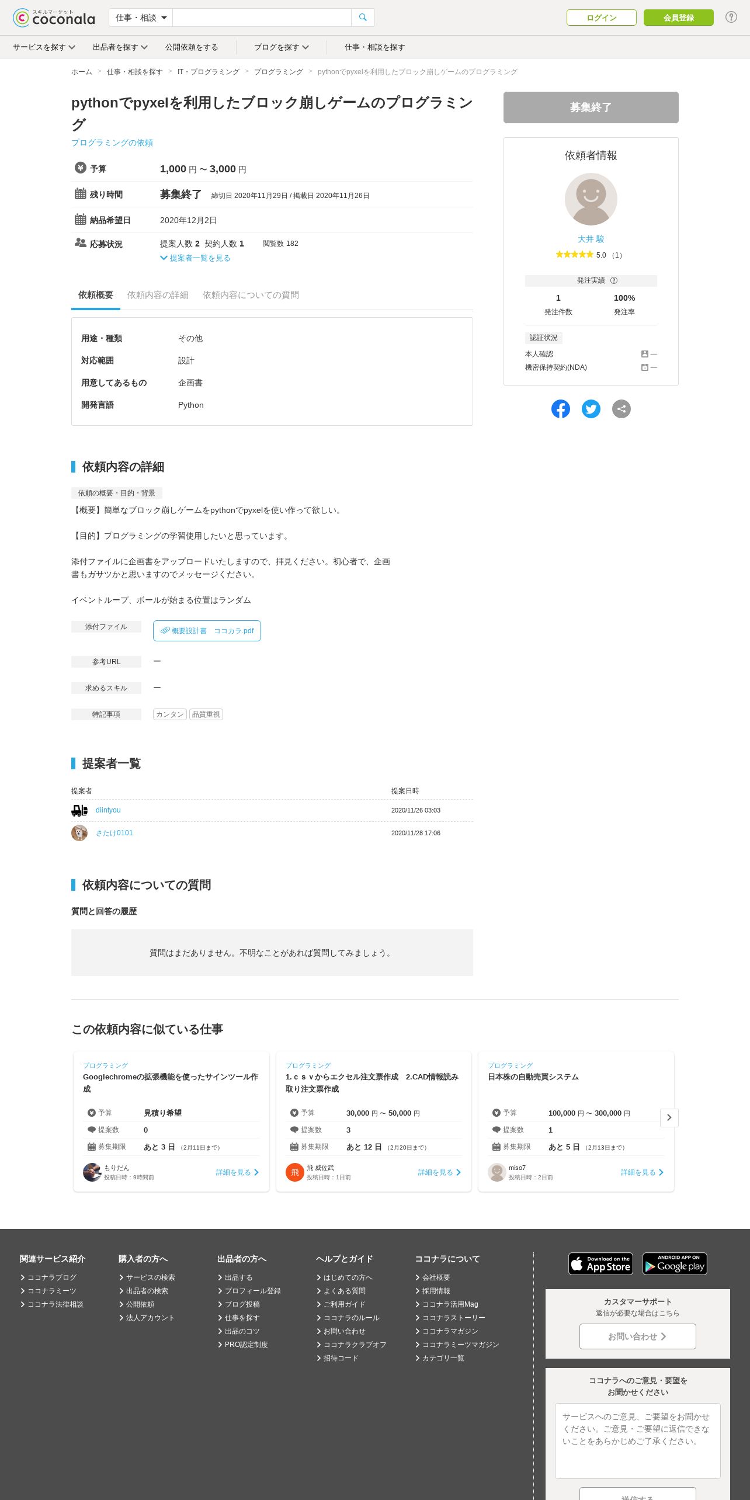The image size is (750, 1500).
Task: Click the ログイン button
Action: [602, 18]
